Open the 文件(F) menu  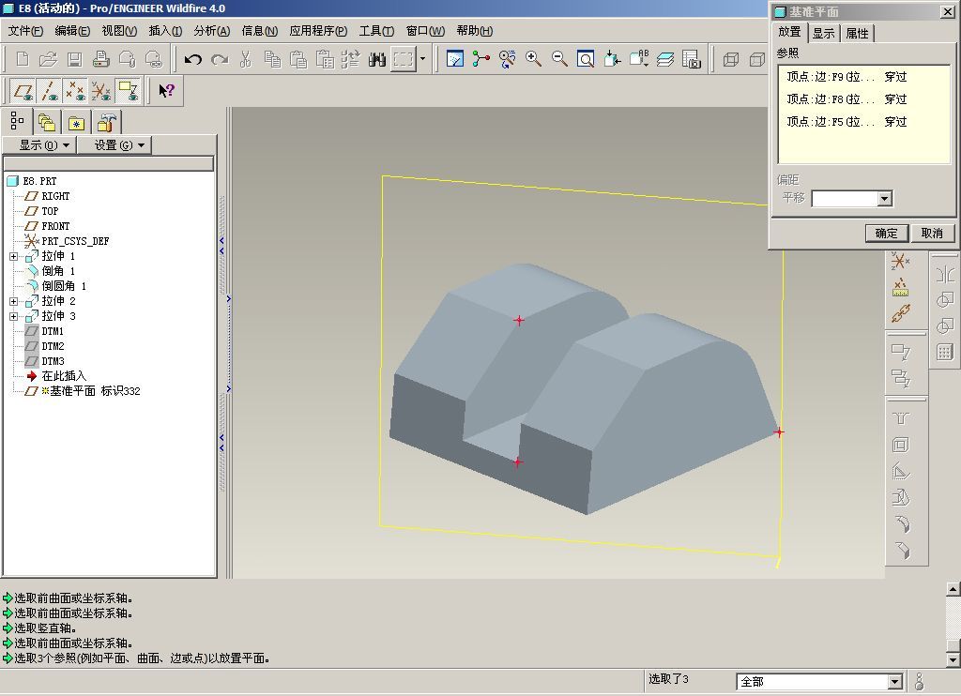[x=25, y=31]
